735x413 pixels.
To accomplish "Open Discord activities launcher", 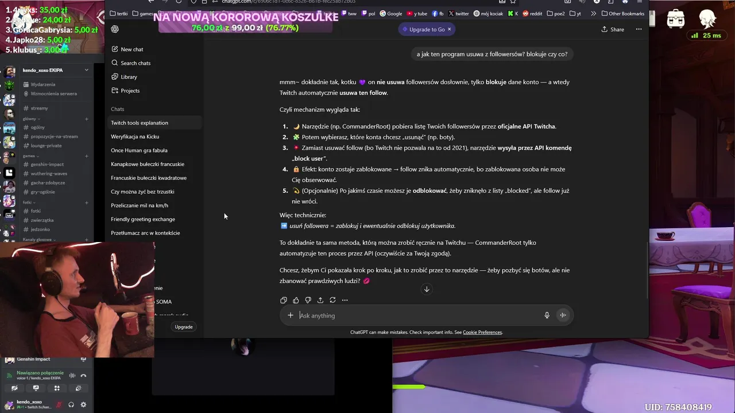I will coord(57,388).
